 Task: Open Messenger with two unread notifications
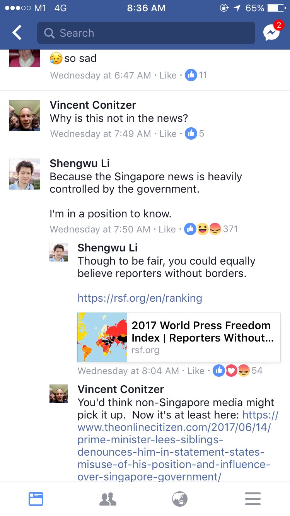pos(272,32)
